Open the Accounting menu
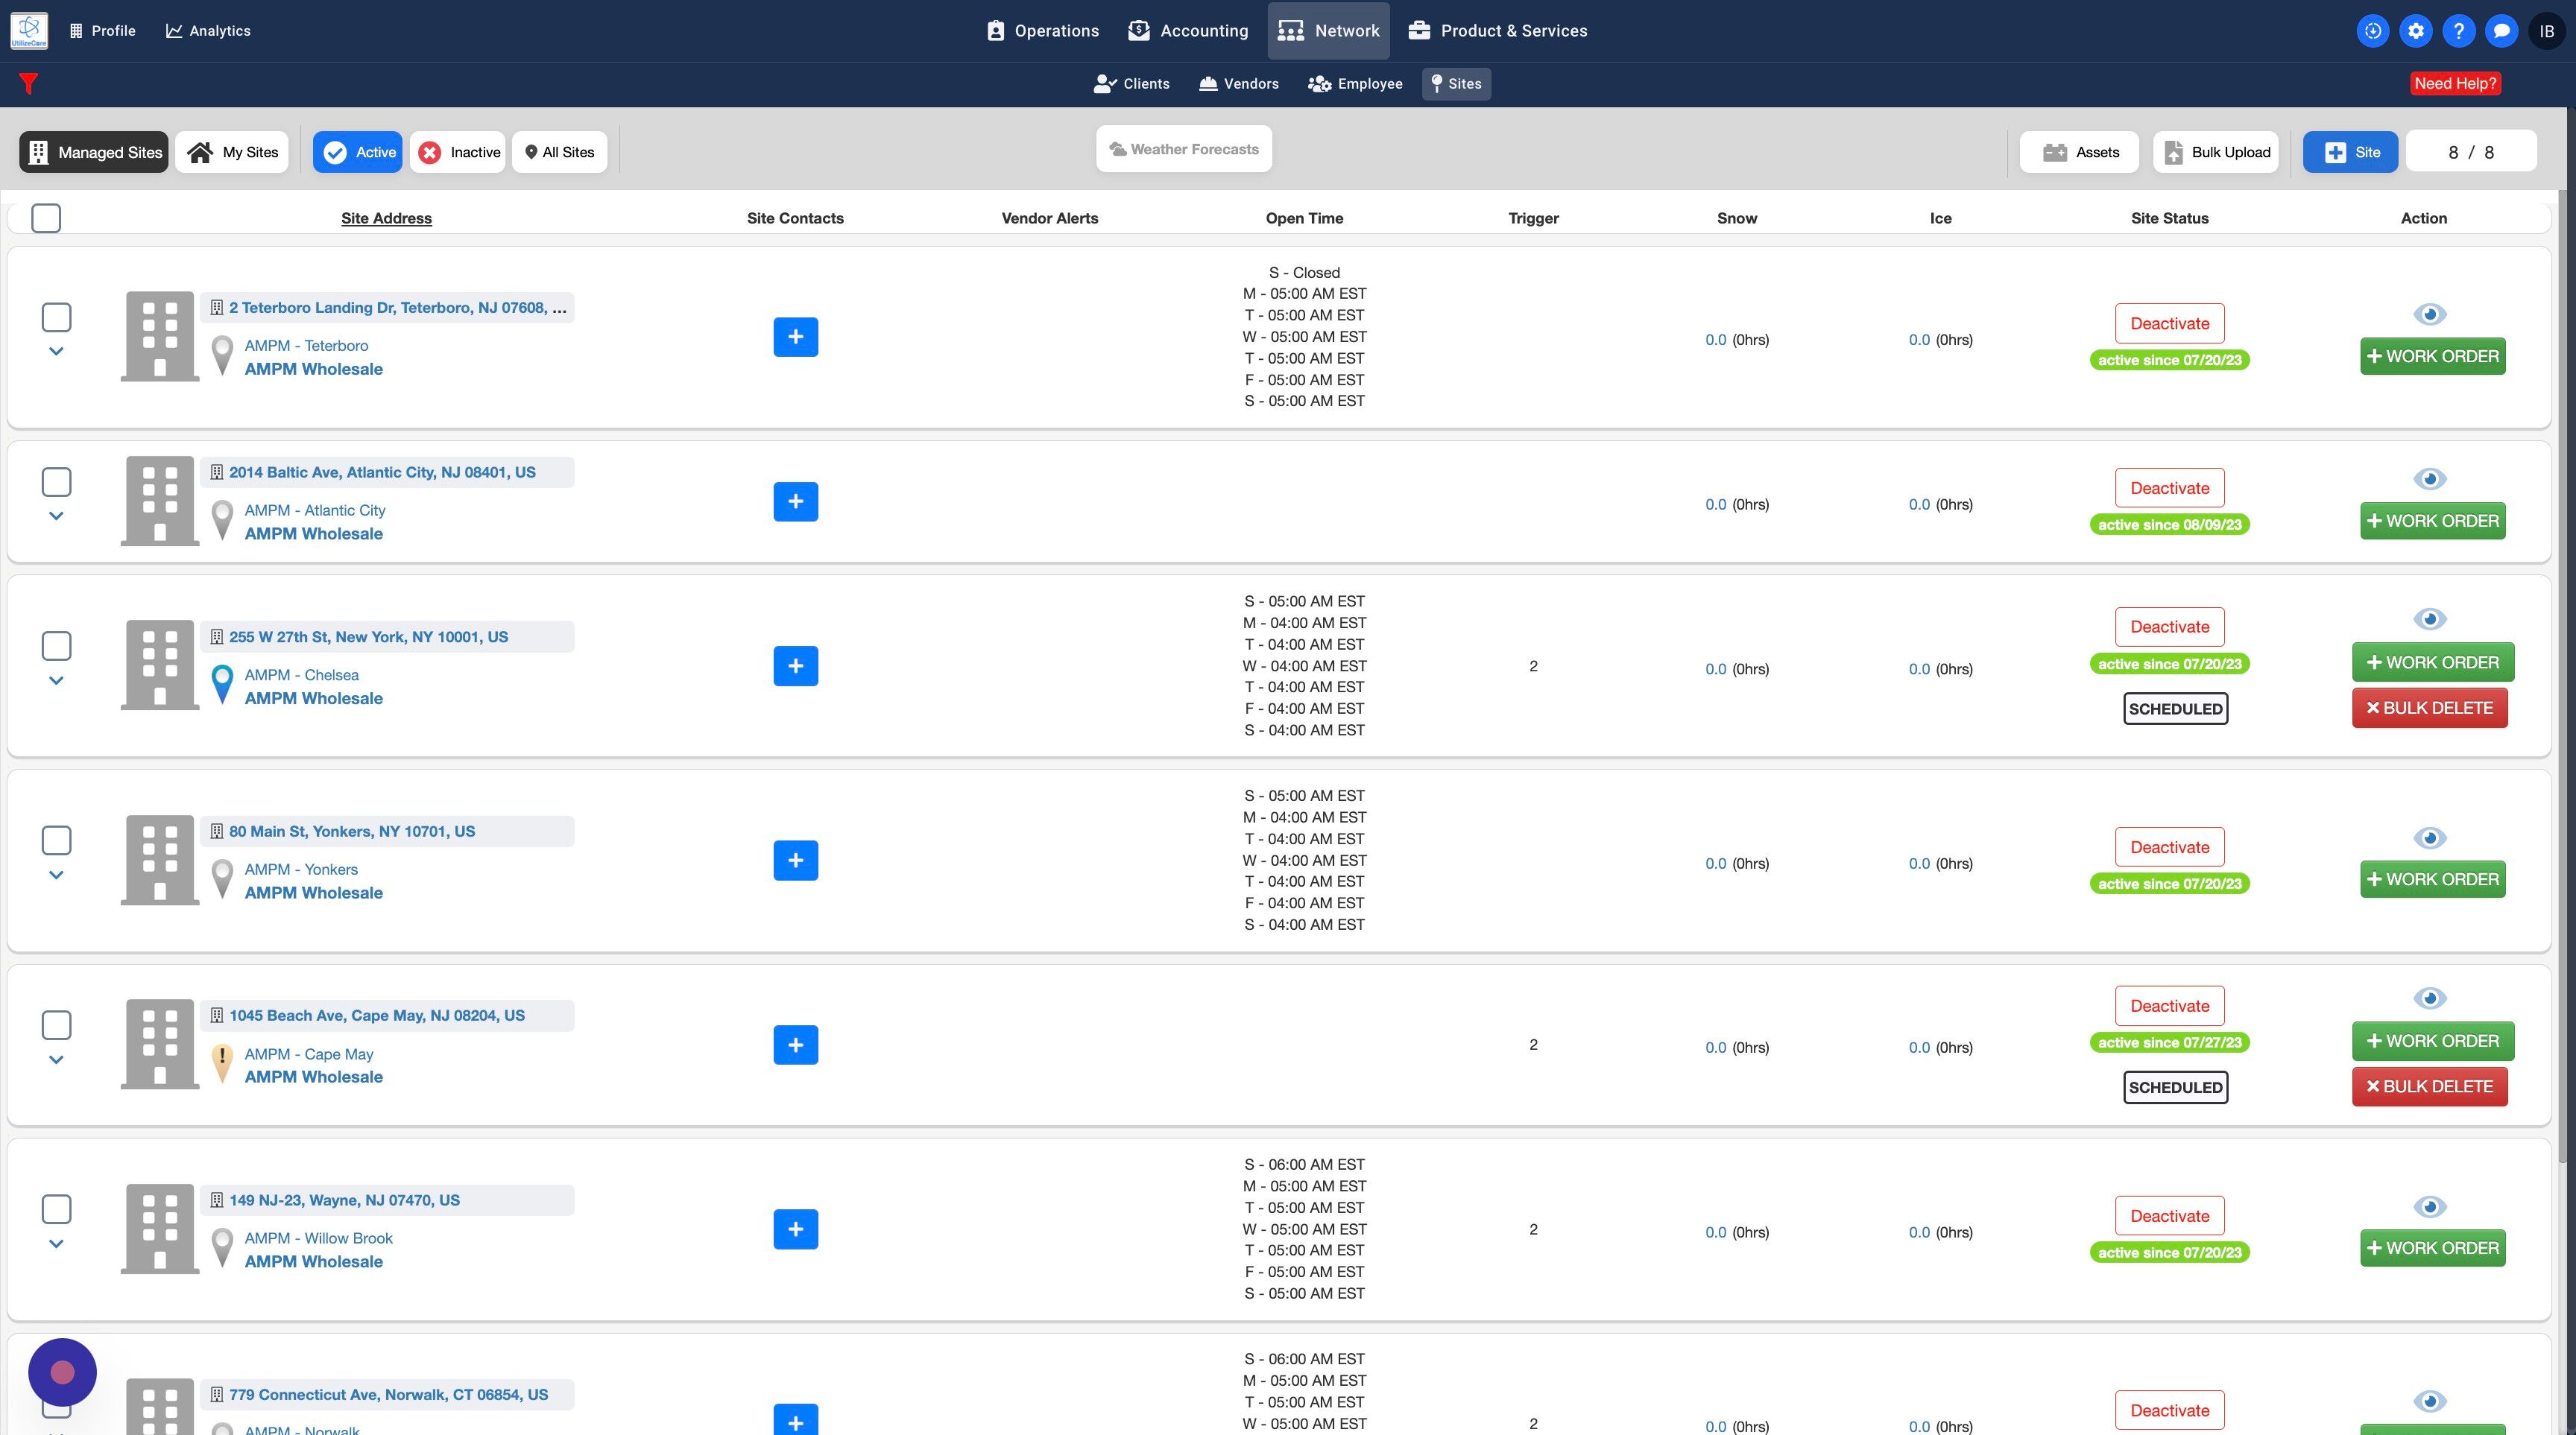This screenshot has width=2576, height=1435. pyautogui.click(x=1188, y=31)
